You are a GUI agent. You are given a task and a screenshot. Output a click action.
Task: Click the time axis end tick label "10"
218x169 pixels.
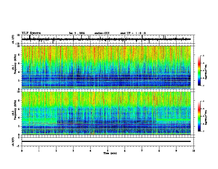click(x=194, y=151)
